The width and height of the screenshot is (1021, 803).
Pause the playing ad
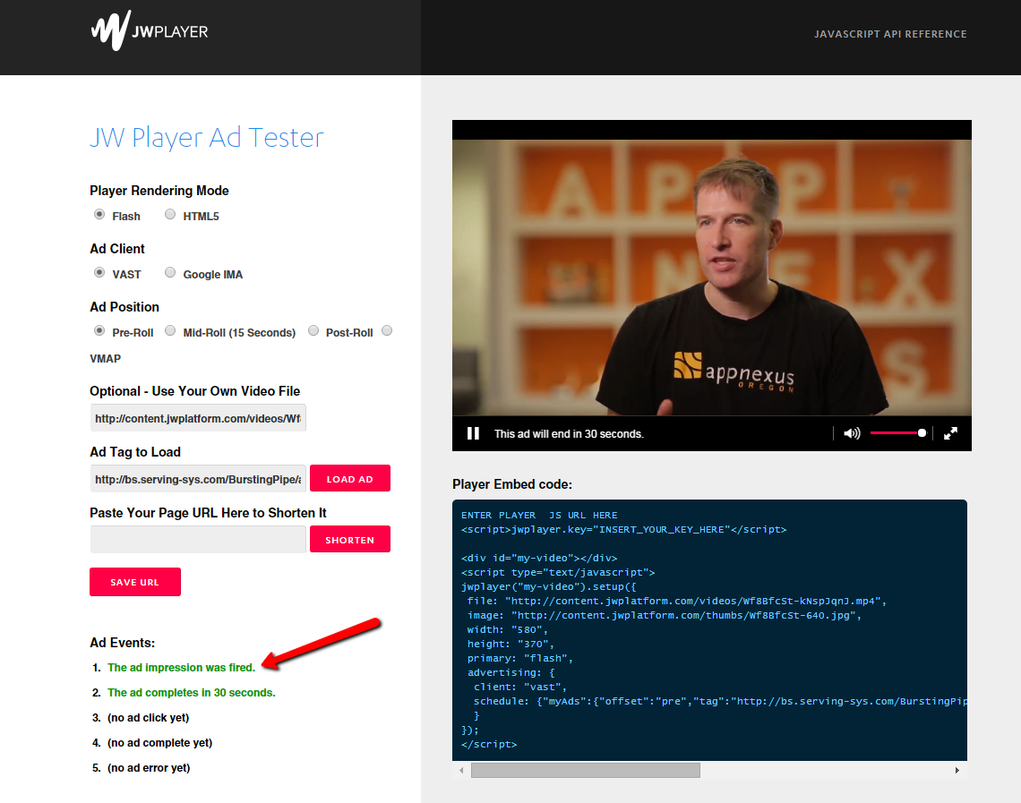click(473, 433)
